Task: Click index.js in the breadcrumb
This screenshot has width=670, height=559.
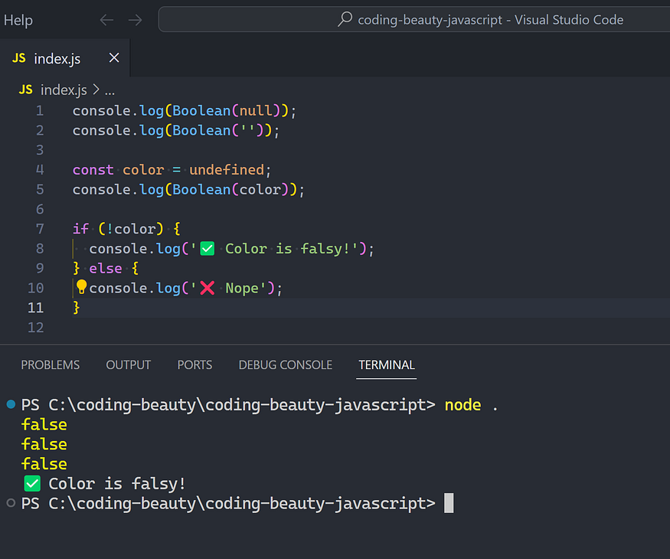Action: click(x=64, y=90)
